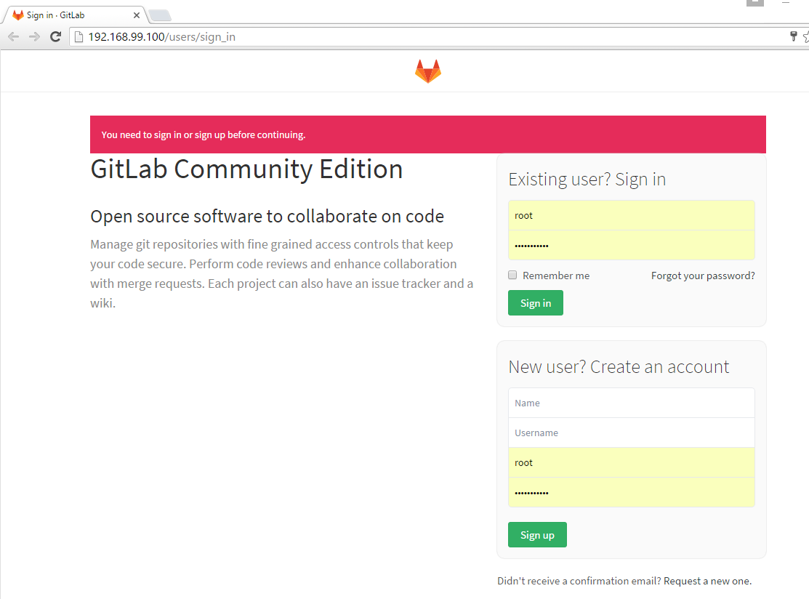Click the Open source software subtitle
Screen dimensions: 809x599
click(267, 216)
